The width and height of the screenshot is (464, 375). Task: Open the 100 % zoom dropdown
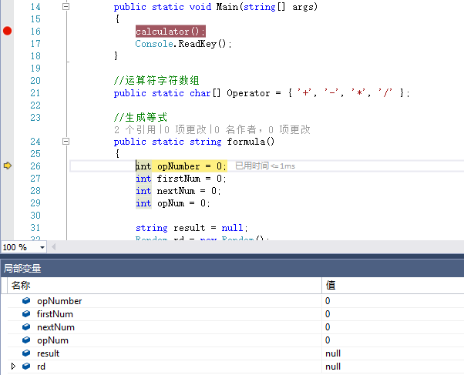click(42, 247)
